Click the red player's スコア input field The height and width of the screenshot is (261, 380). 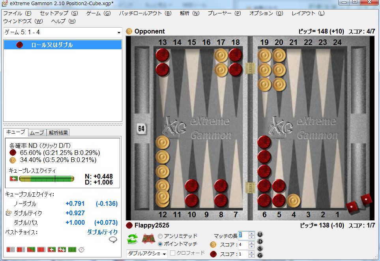coord(243,254)
